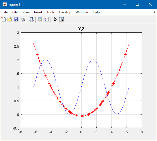This screenshot has width=157, height=141.
Task: Insert a colorbar using the toolbar icon
Action: pos(40,19)
